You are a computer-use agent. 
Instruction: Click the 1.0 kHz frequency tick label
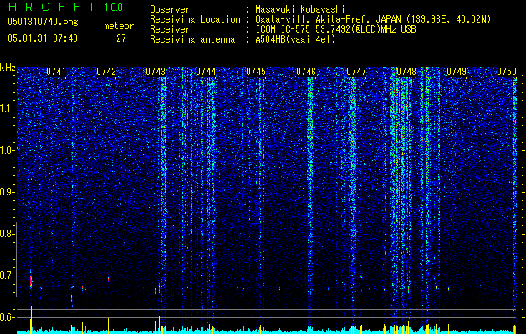point(6,150)
